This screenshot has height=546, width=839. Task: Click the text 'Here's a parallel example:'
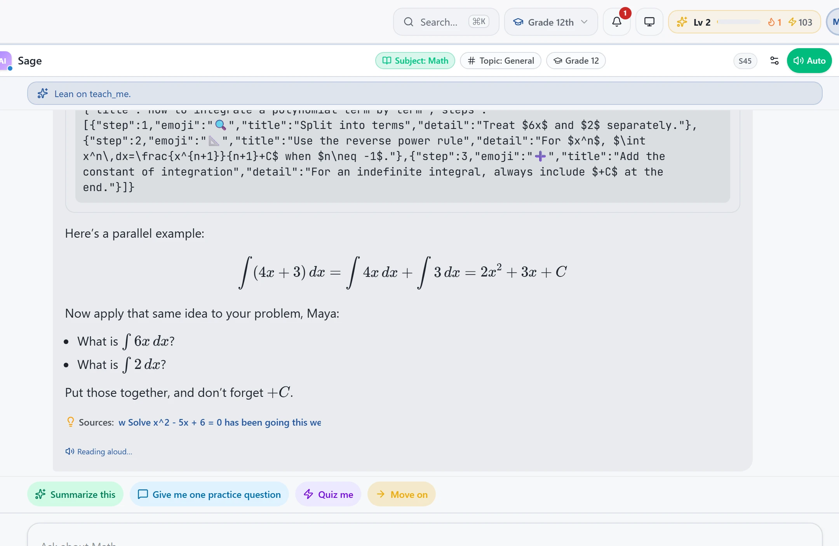(134, 233)
